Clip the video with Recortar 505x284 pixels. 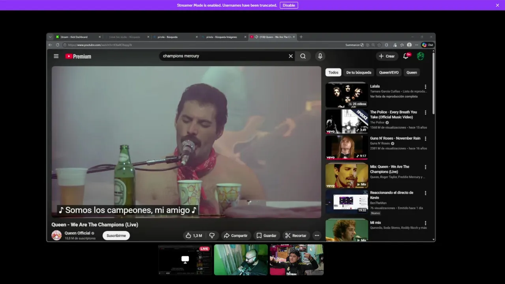(296, 235)
